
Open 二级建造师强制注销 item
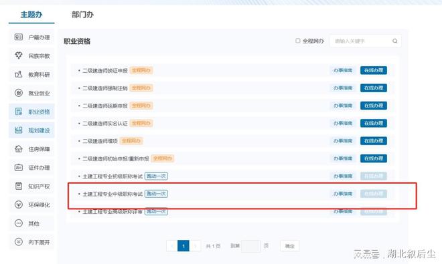click(105, 88)
